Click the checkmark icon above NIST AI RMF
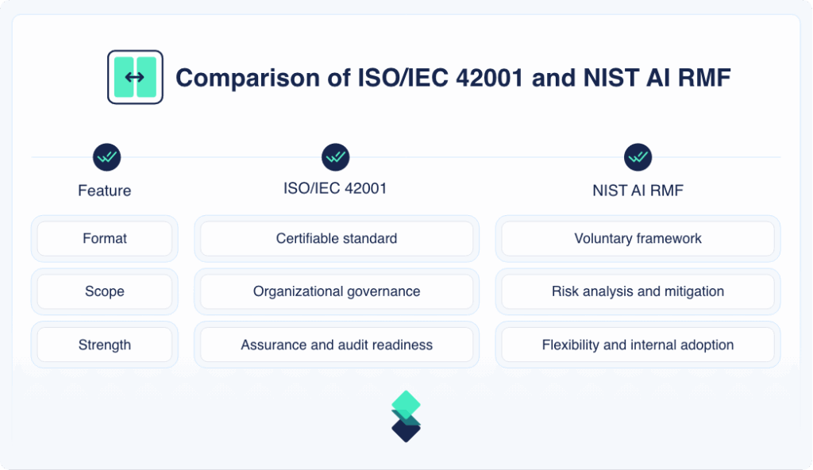This screenshot has height=470, width=813. point(638,157)
